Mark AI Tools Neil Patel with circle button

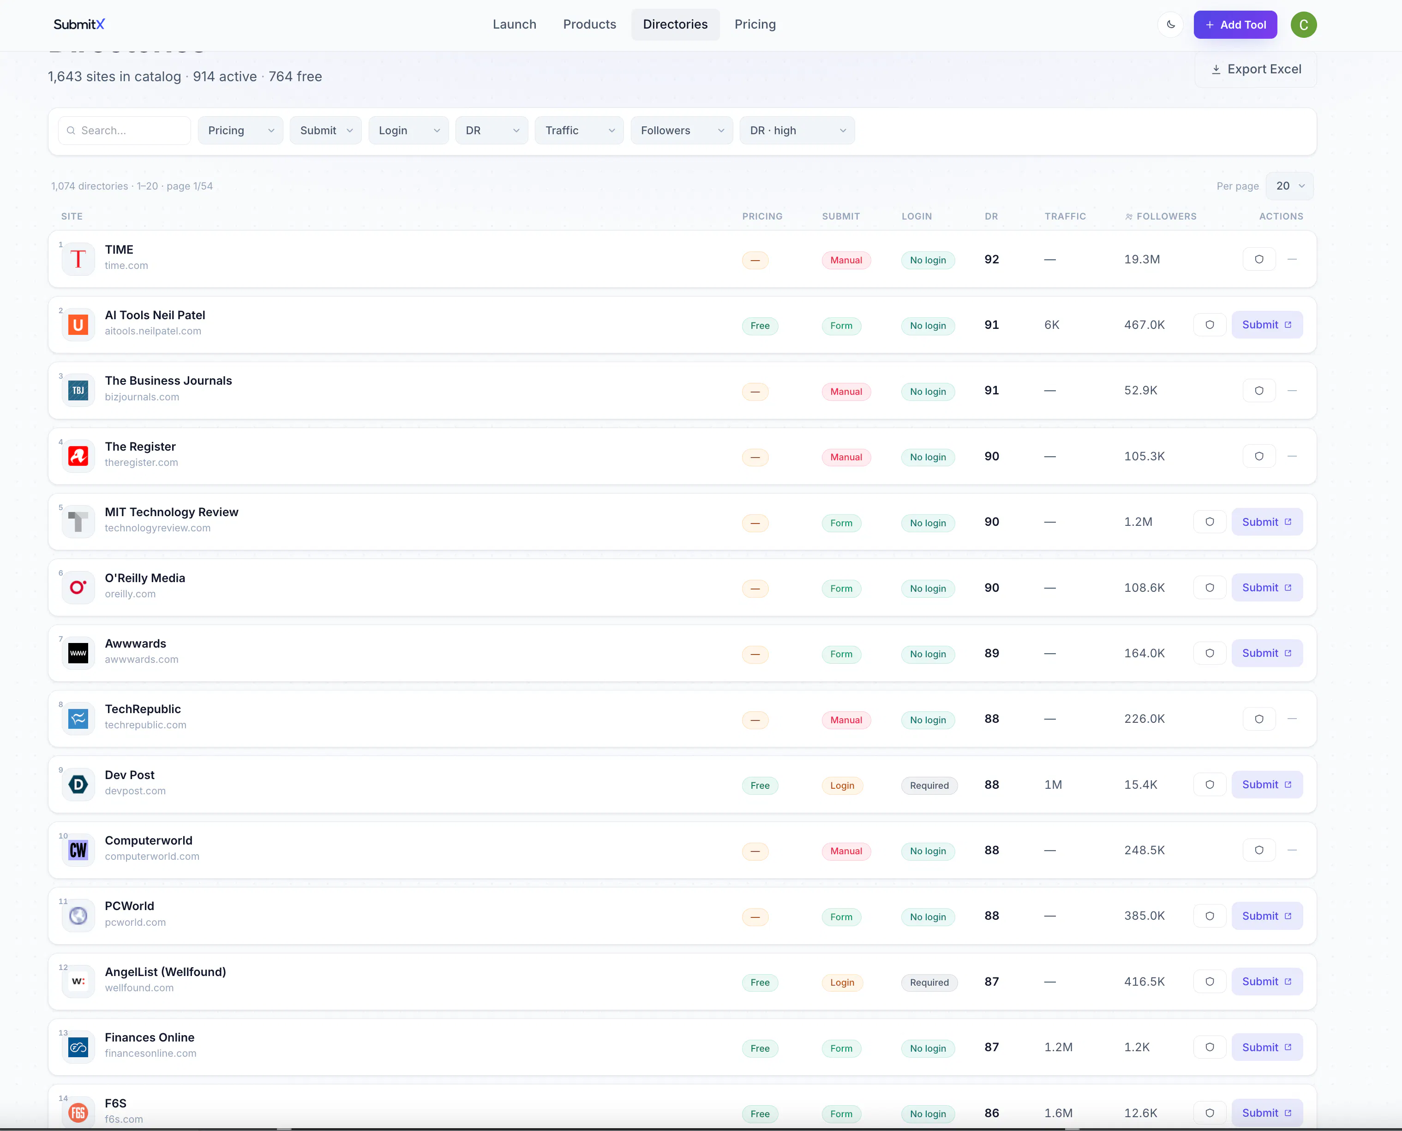pos(1210,324)
